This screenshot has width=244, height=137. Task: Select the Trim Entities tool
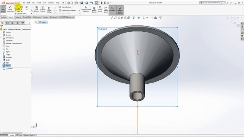(x=37, y=9)
